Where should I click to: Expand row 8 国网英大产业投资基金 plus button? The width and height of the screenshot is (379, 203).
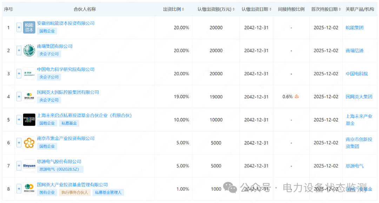(x=19, y=189)
